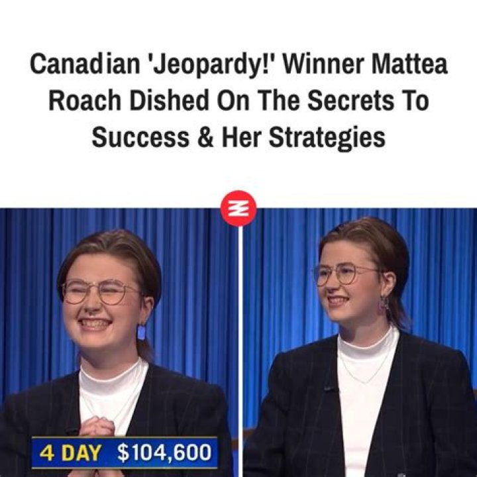The width and height of the screenshot is (477, 477).
Task: Click the ampersand in the headline
Action: 205,138
